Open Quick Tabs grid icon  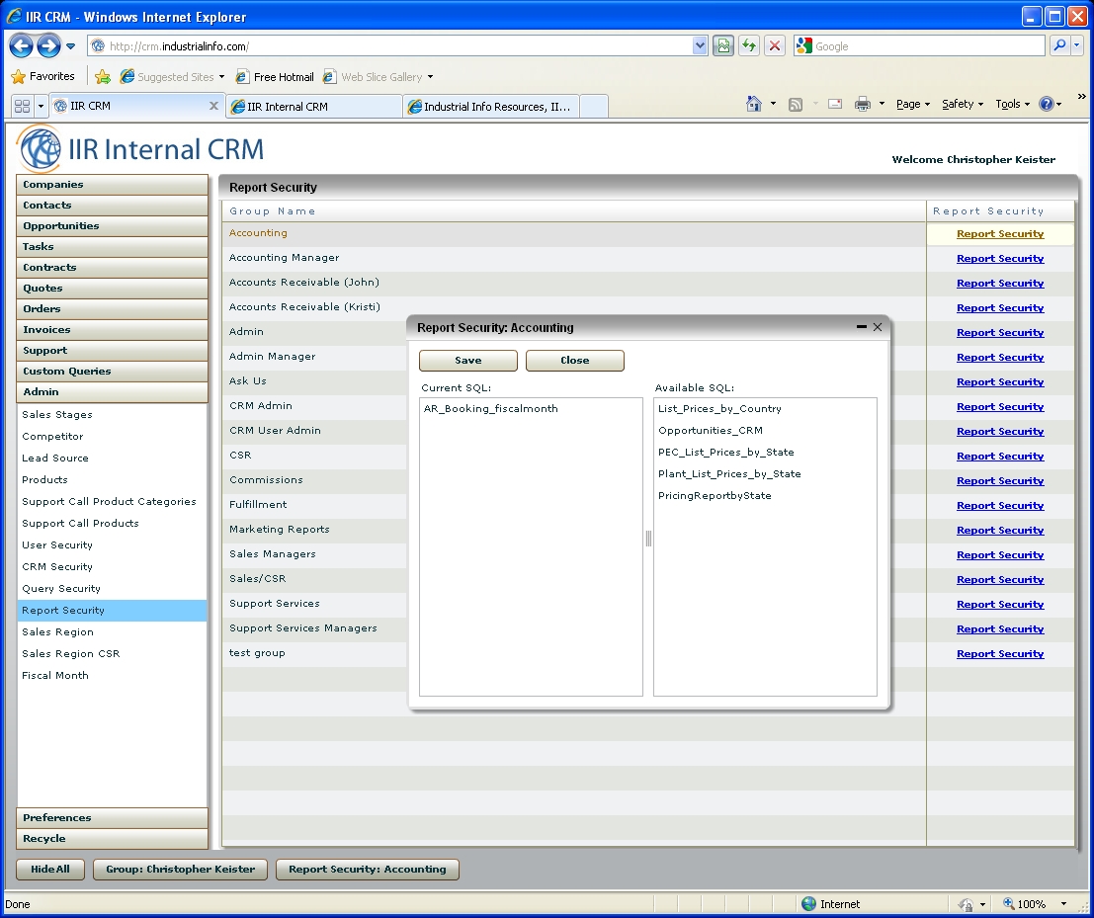[22, 106]
